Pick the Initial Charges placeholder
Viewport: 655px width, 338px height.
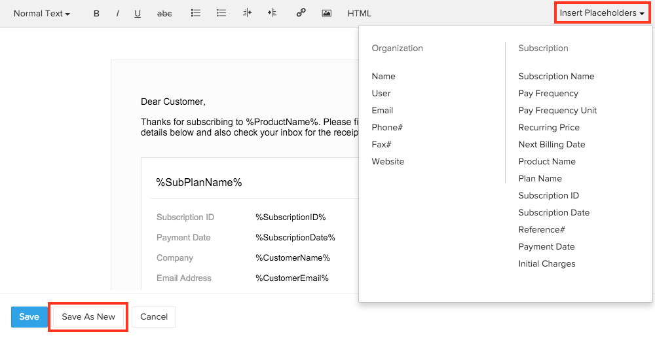(546, 263)
